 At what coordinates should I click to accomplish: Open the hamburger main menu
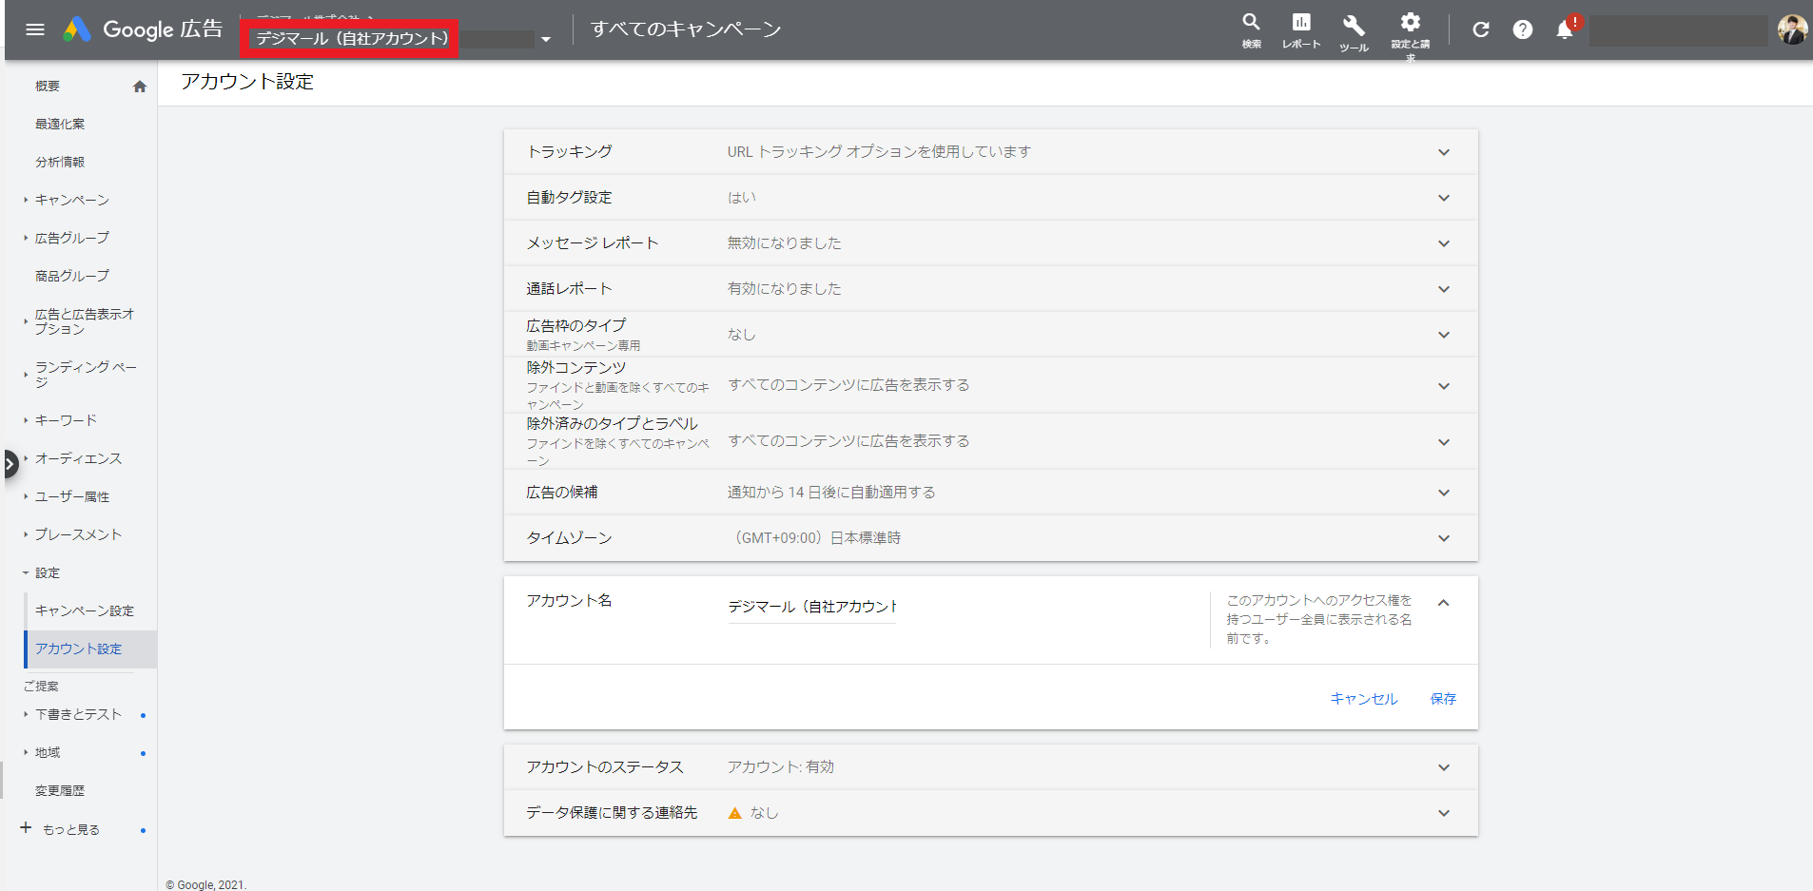click(x=35, y=29)
